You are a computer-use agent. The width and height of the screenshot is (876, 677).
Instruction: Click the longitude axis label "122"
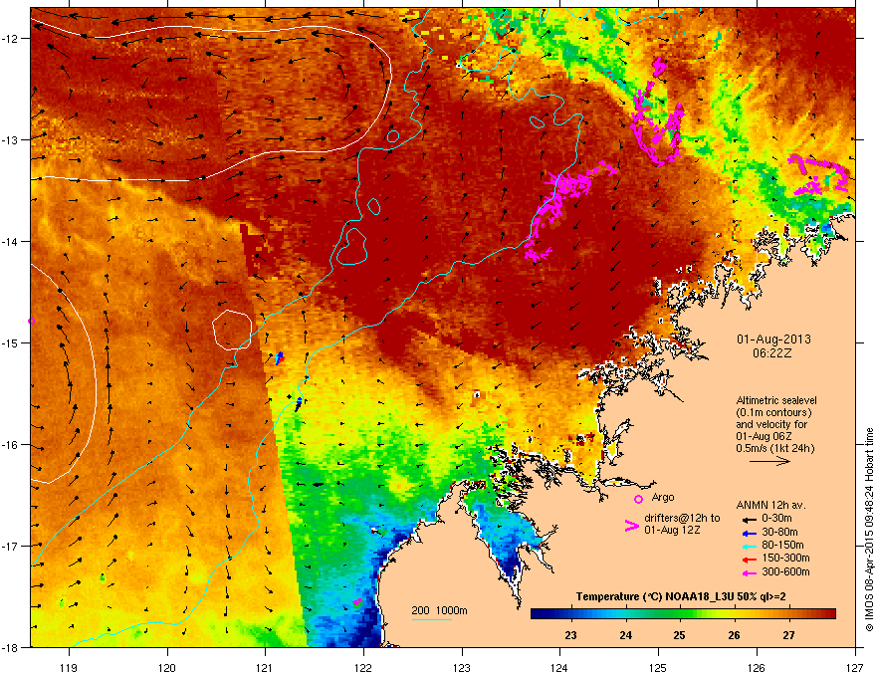pyautogui.click(x=363, y=667)
